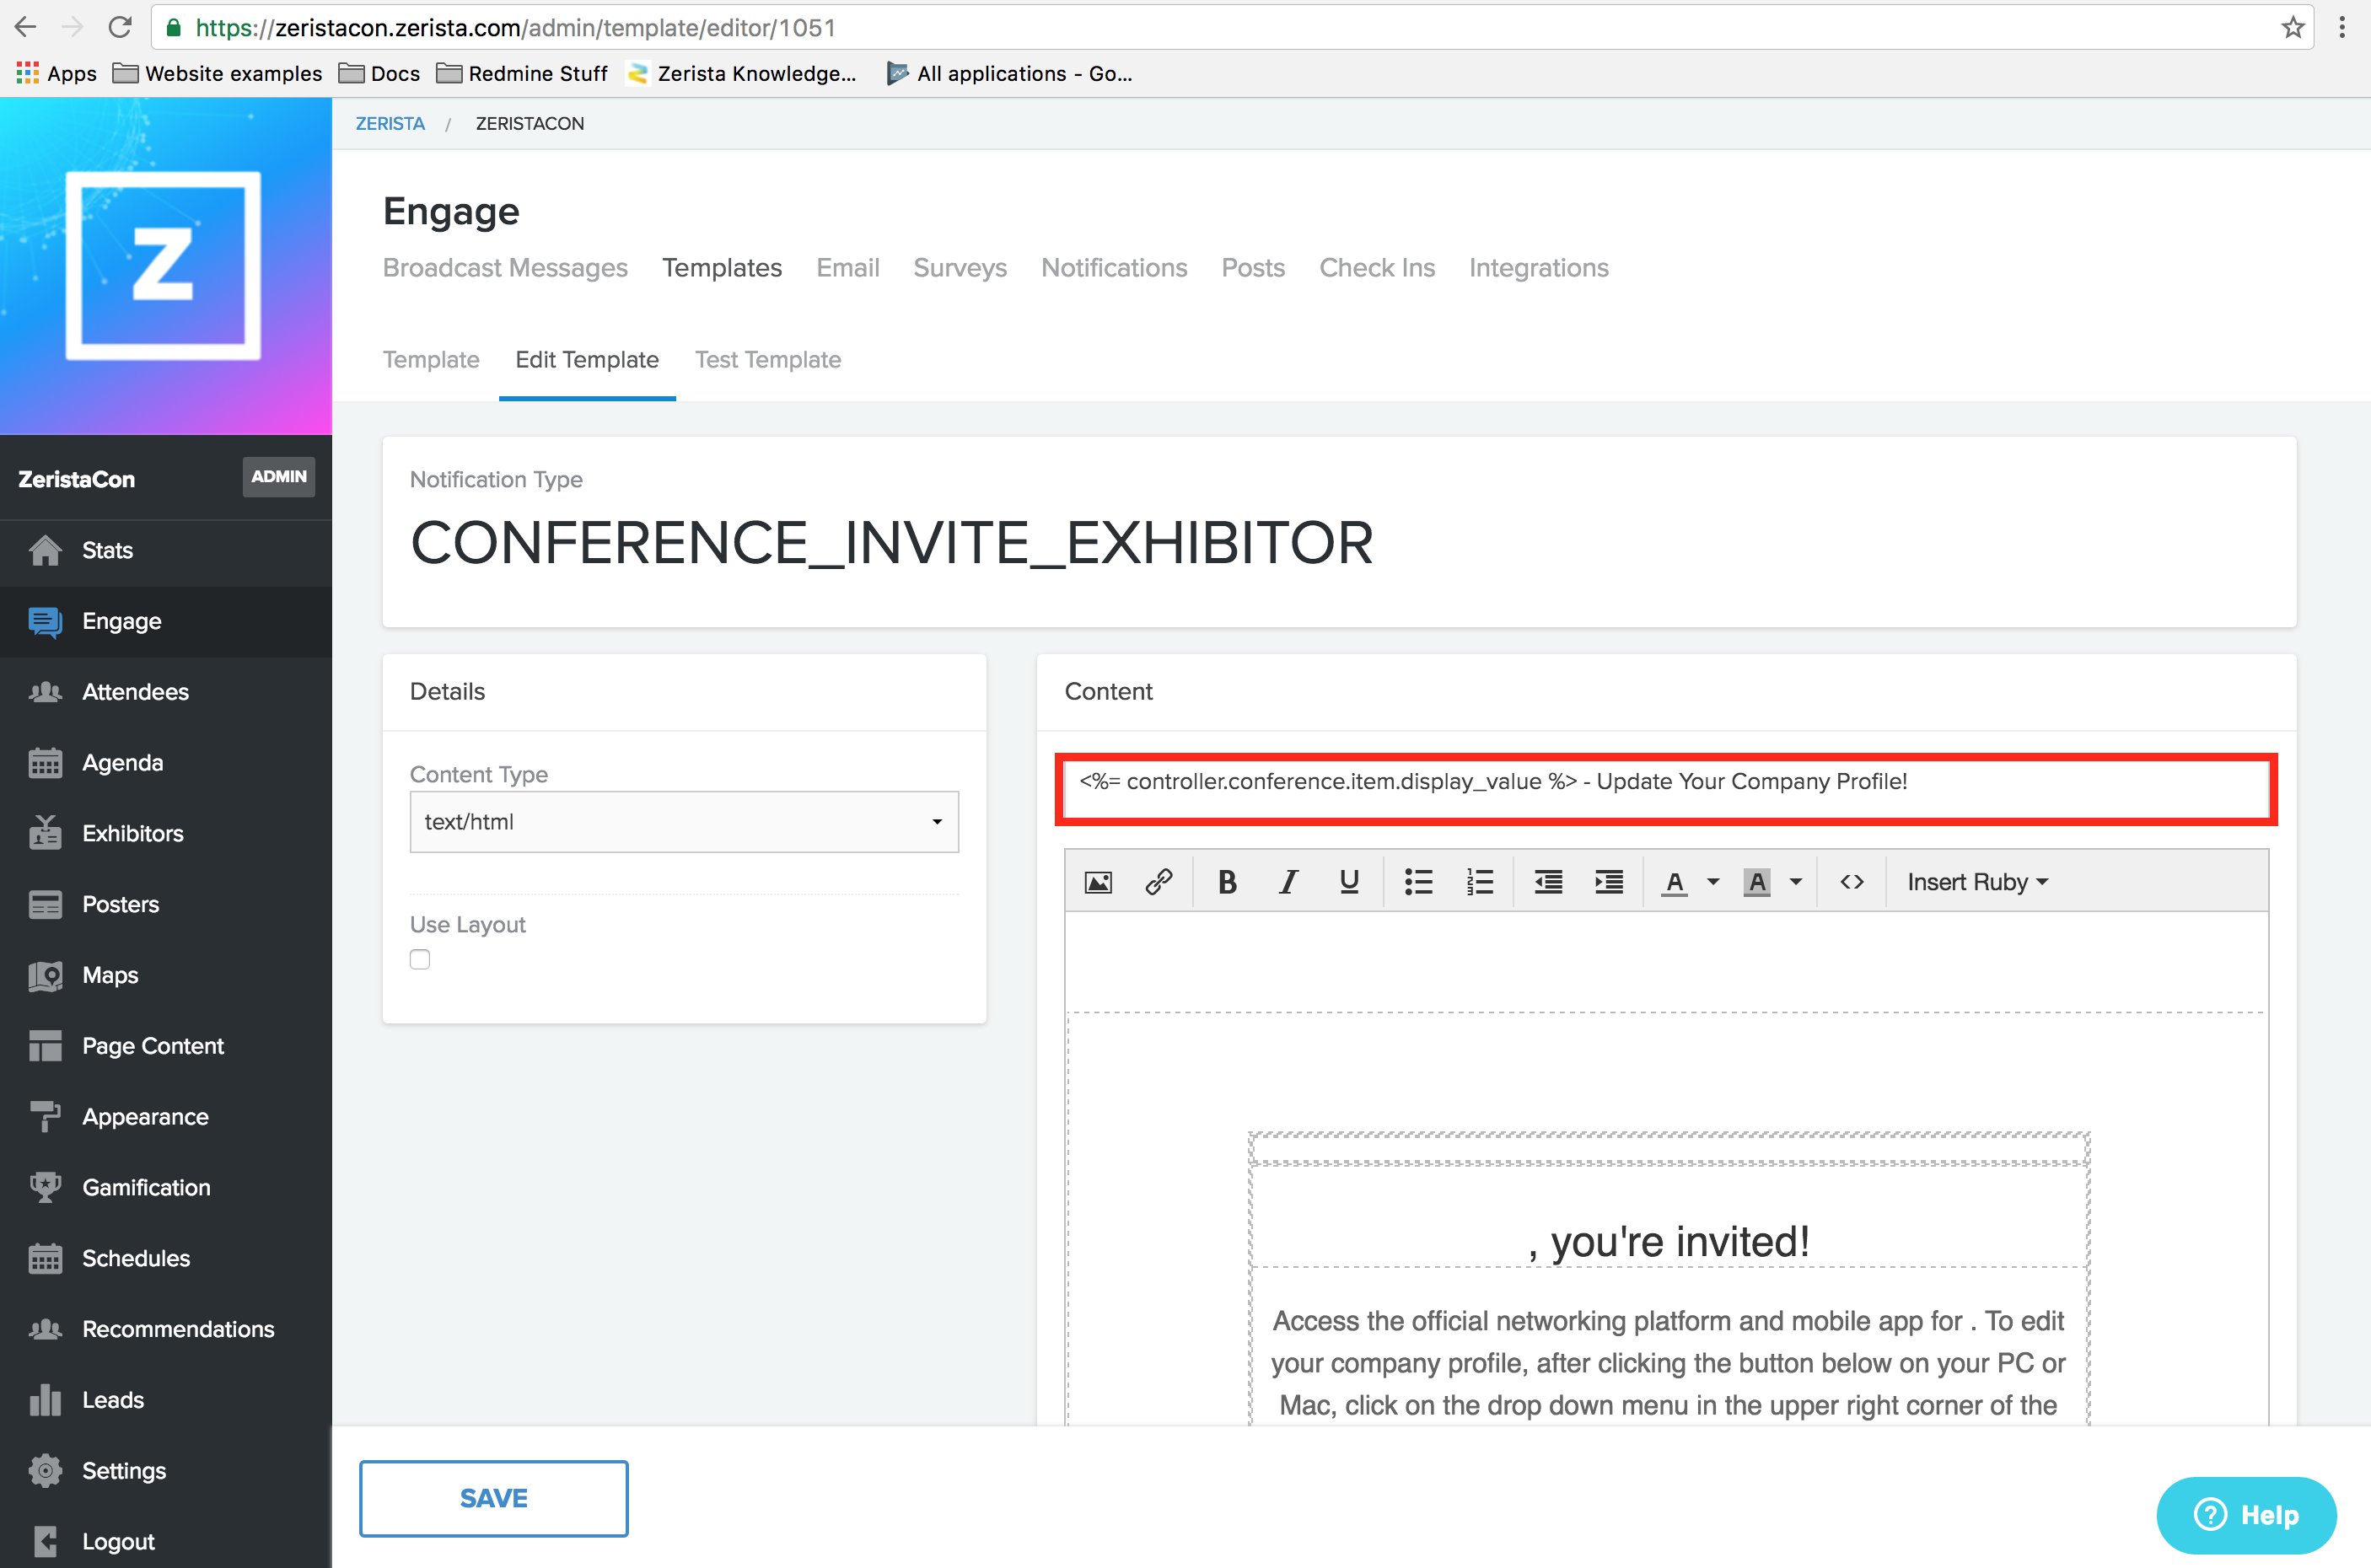Open the Integrations section

tap(1539, 268)
